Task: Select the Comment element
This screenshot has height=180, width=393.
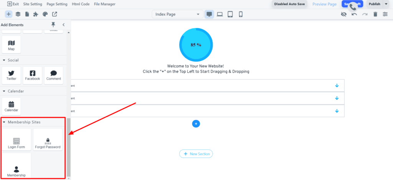Action: point(54,76)
